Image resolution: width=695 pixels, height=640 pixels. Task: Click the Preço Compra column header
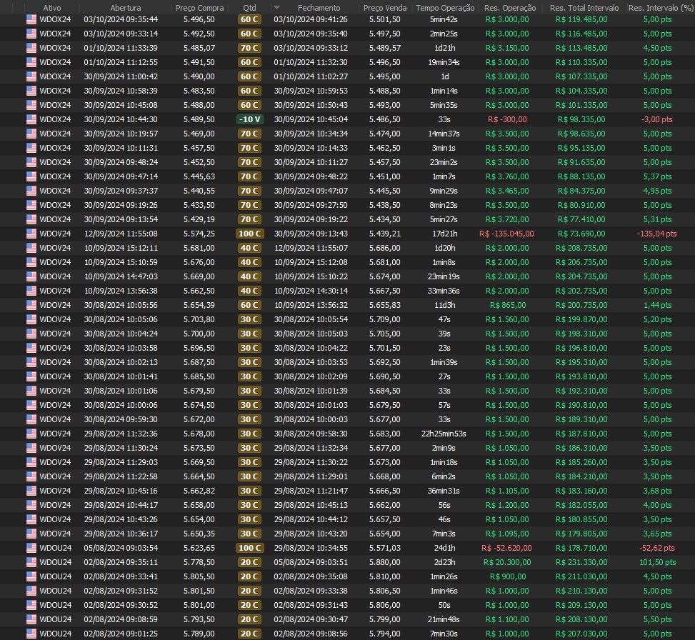pyautogui.click(x=199, y=8)
